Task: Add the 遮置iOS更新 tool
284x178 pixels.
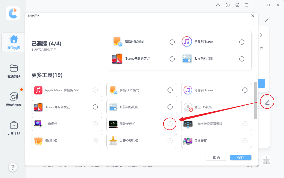Action: coord(245,107)
